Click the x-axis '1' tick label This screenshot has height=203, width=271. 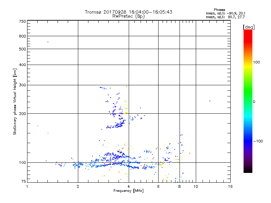(x=27, y=186)
